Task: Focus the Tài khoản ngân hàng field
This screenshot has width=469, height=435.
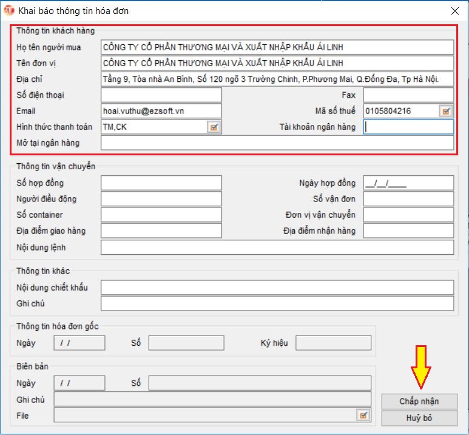Action: (x=408, y=127)
